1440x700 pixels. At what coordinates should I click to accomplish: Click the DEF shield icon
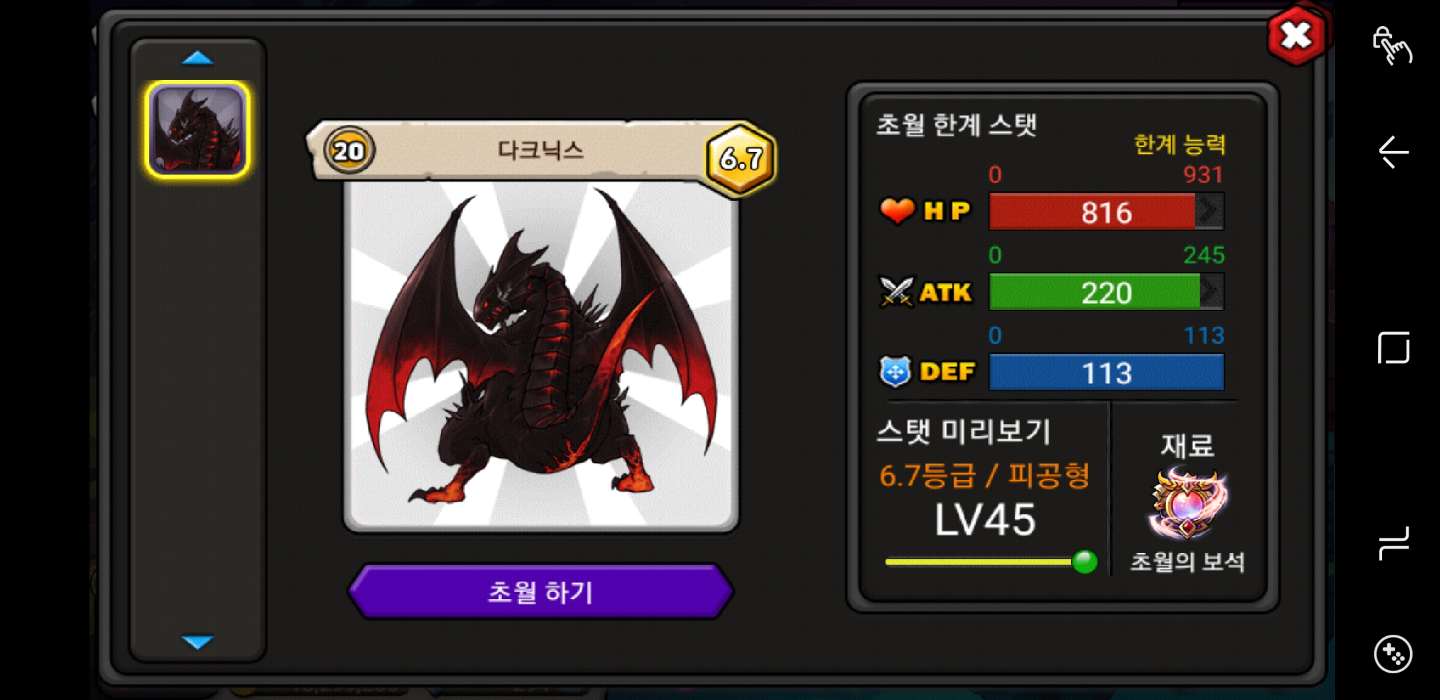point(895,371)
